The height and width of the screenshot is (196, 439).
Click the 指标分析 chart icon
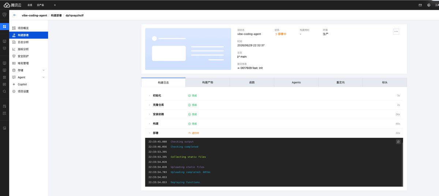[14, 49]
